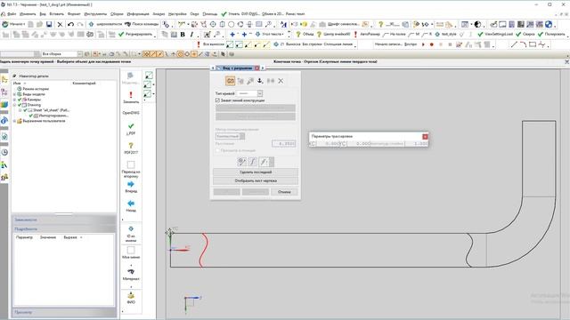Click the AвтоРазмер toolbar item

pos(367,34)
